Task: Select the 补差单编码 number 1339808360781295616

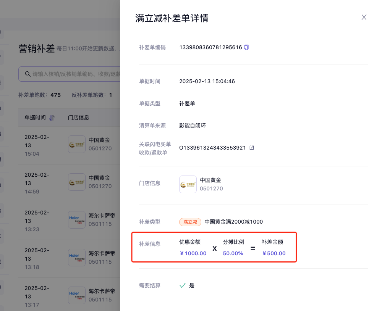Action: pyautogui.click(x=210, y=47)
